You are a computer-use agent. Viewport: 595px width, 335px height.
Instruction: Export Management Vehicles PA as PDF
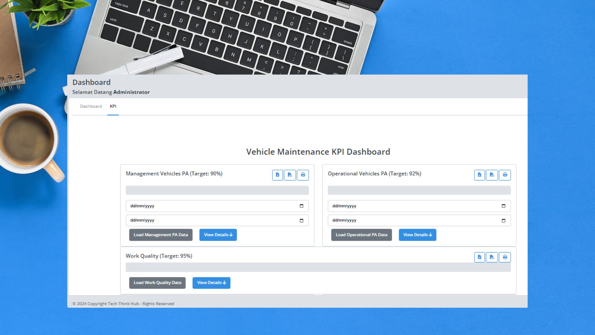pyautogui.click(x=290, y=175)
